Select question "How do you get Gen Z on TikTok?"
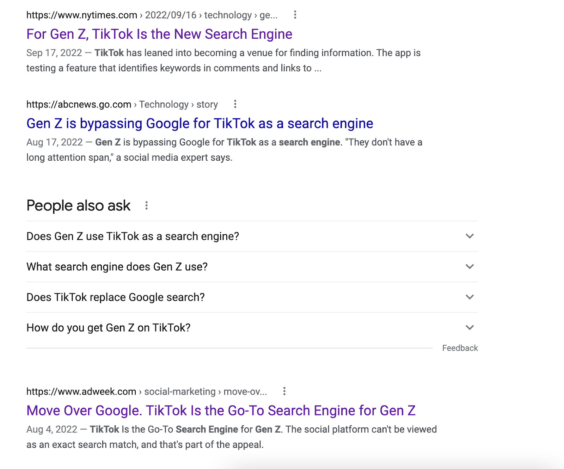Image resolution: width=564 pixels, height=469 pixels. point(109,328)
